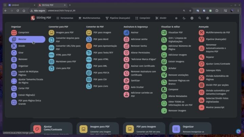Click the Visualizar PDF icon

coord(164,33)
